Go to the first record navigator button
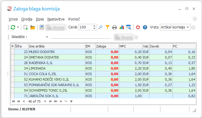The height and width of the screenshot is (118, 202). pos(13,101)
